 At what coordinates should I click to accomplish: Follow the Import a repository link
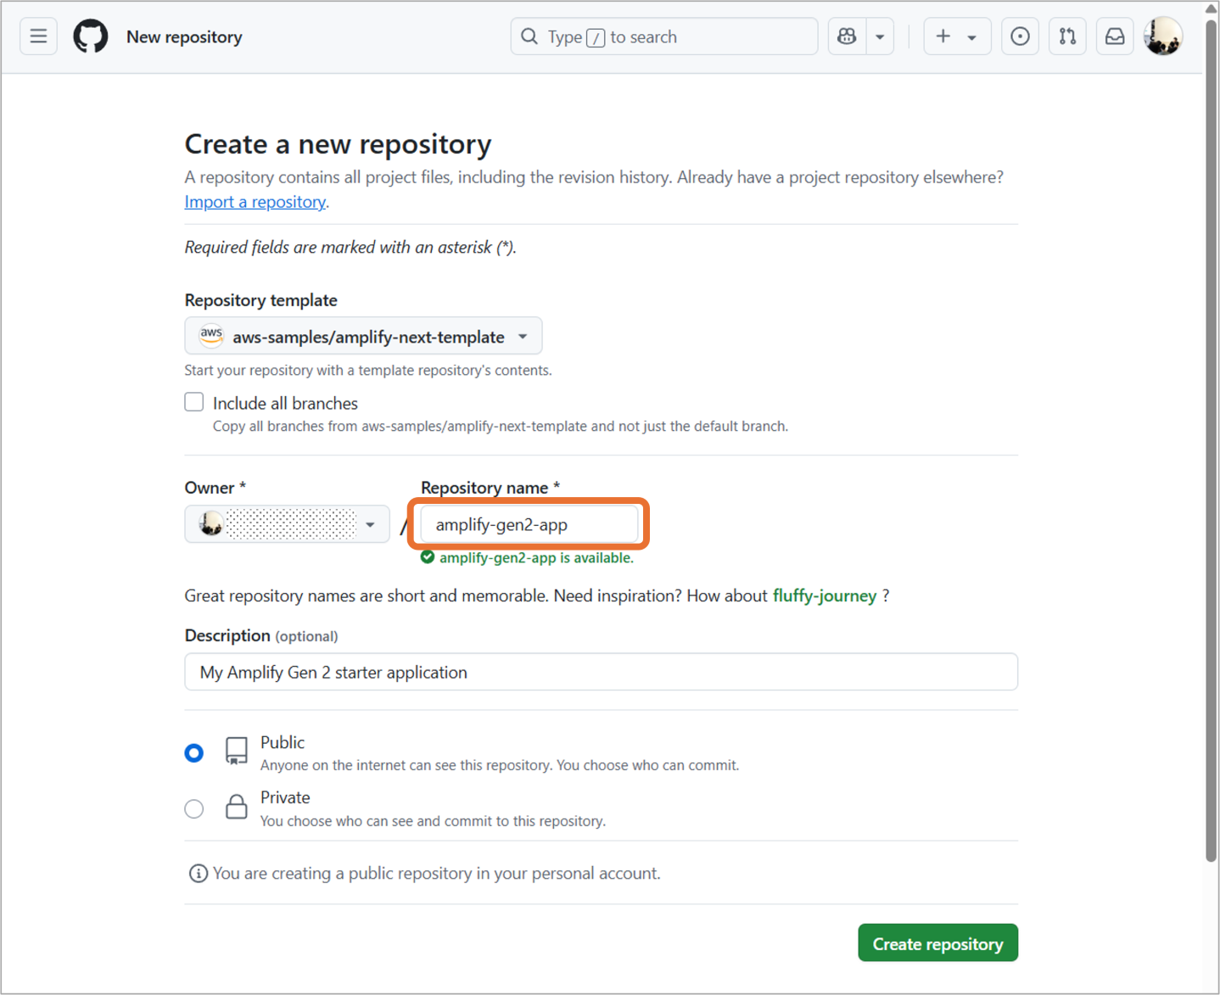(255, 202)
